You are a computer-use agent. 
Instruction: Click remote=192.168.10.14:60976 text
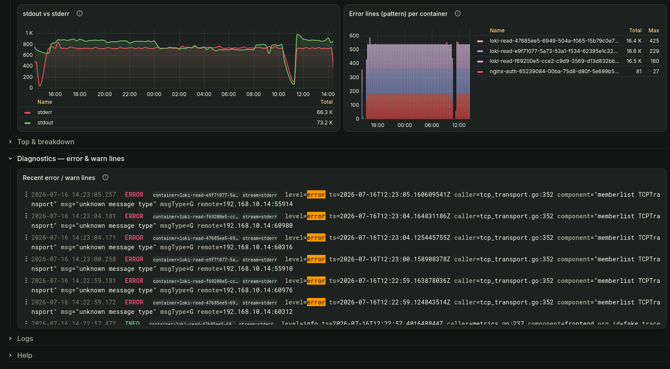click(x=245, y=290)
